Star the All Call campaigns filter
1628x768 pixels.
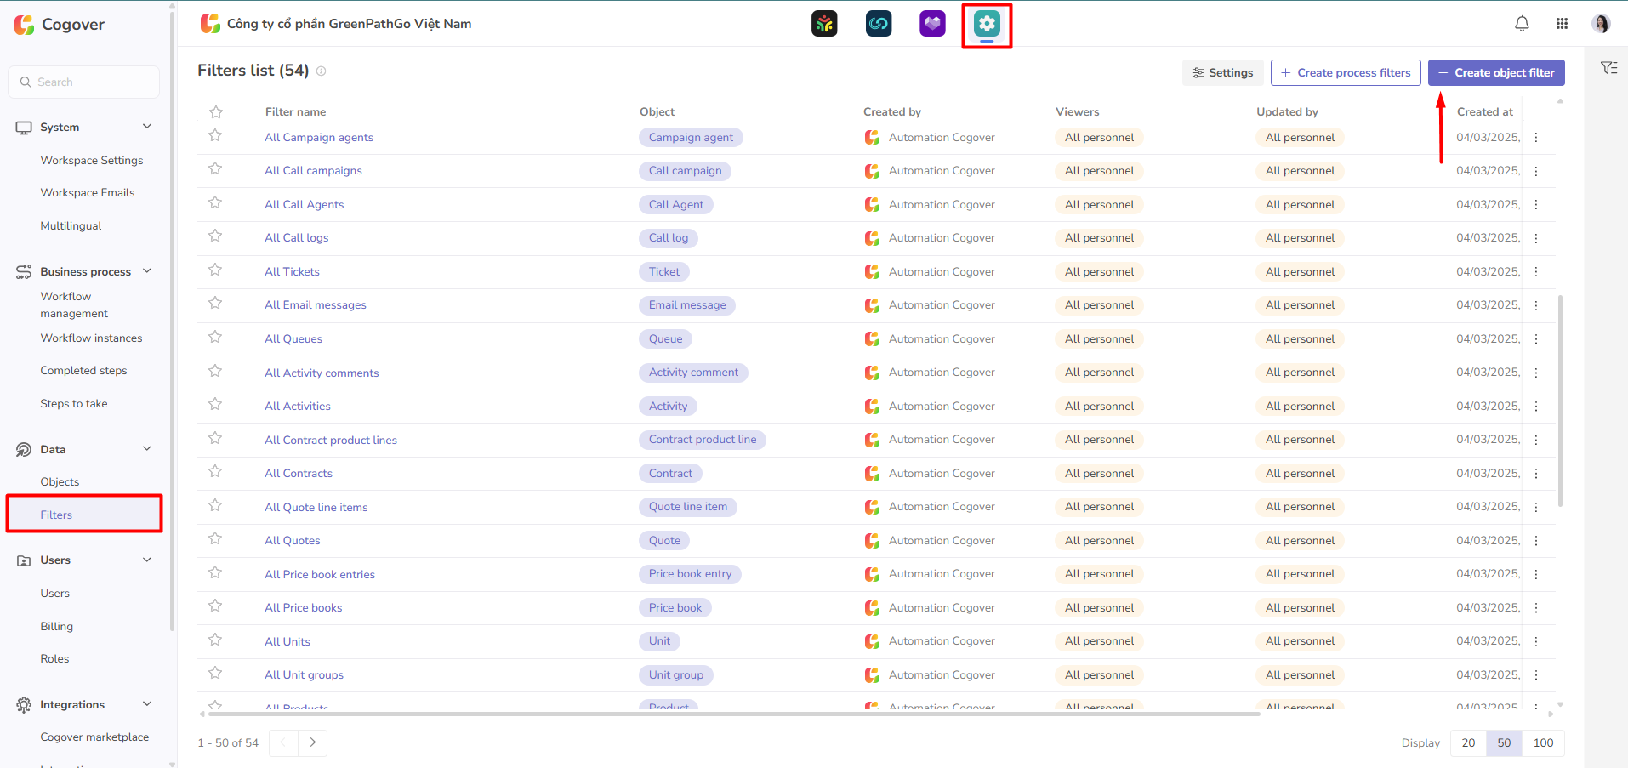[x=215, y=169]
